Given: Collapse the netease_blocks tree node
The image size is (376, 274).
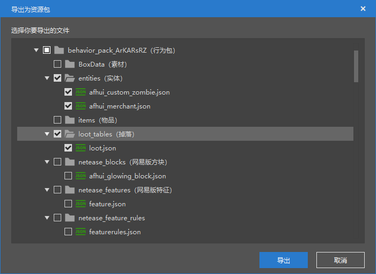Looking at the screenshot, I should pyautogui.click(x=47, y=162).
